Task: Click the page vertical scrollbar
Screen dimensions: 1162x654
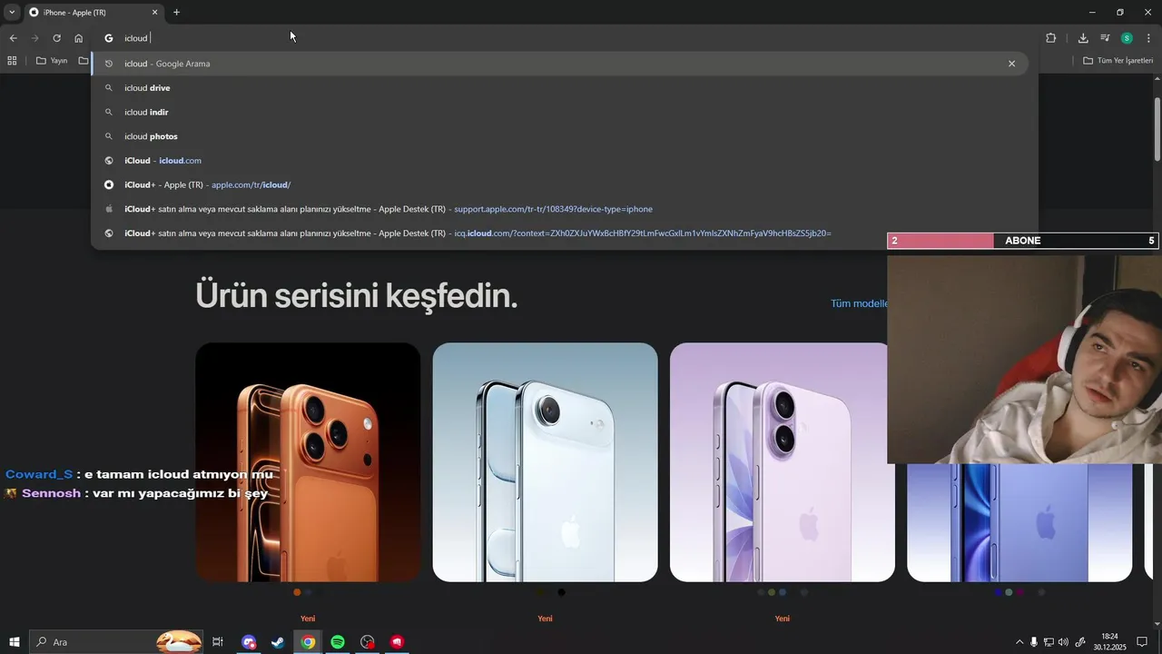Action: [1157, 127]
